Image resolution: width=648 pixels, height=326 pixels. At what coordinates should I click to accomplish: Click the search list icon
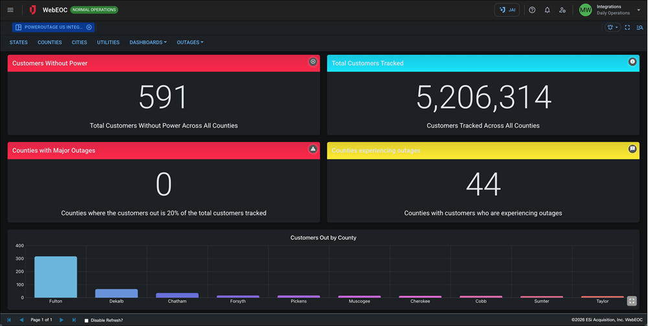(x=640, y=27)
